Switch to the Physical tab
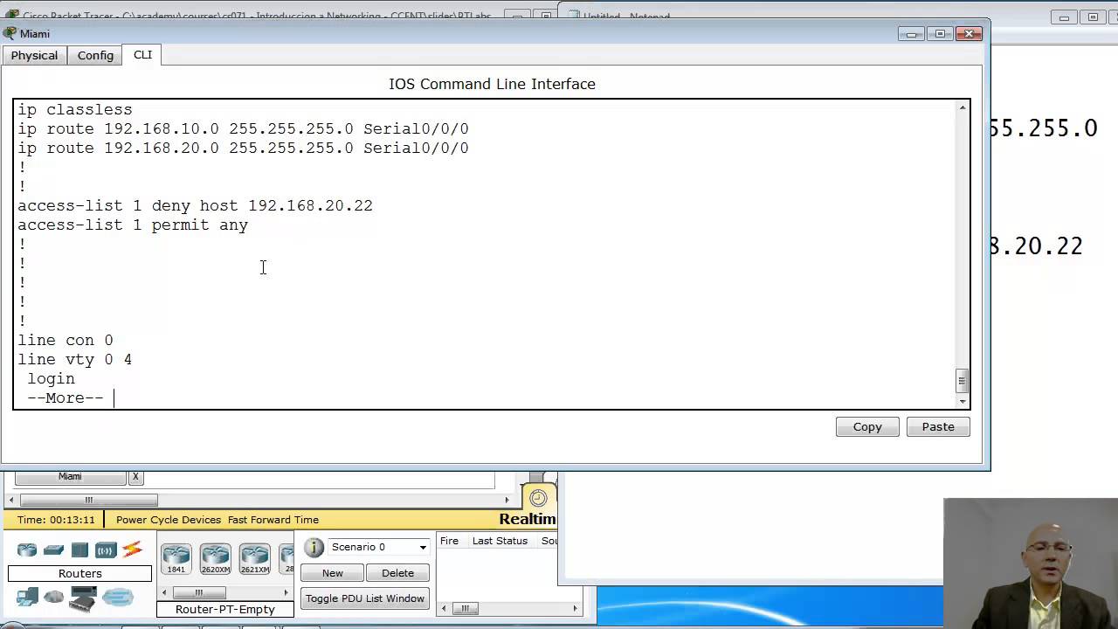This screenshot has height=629, width=1118. pyautogui.click(x=34, y=55)
